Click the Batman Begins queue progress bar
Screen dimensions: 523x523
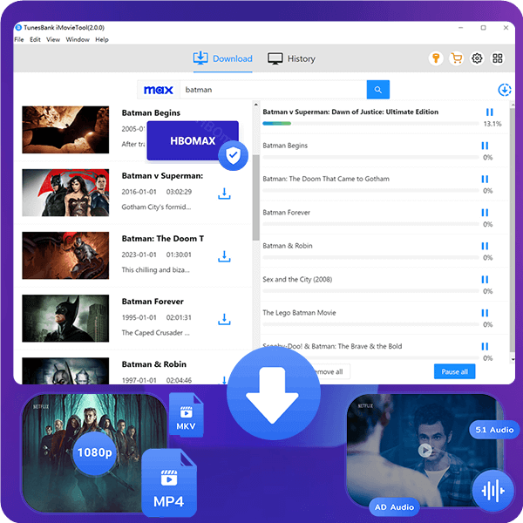point(370,157)
